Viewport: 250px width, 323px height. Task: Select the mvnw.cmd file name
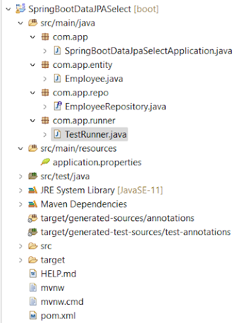62,302
